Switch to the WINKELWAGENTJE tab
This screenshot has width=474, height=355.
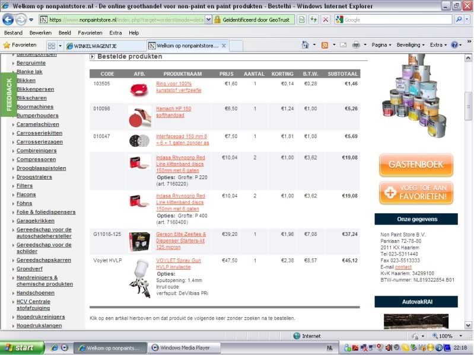click(106, 46)
